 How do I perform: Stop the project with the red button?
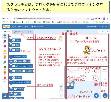pyautogui.click(x=71, y=31)
